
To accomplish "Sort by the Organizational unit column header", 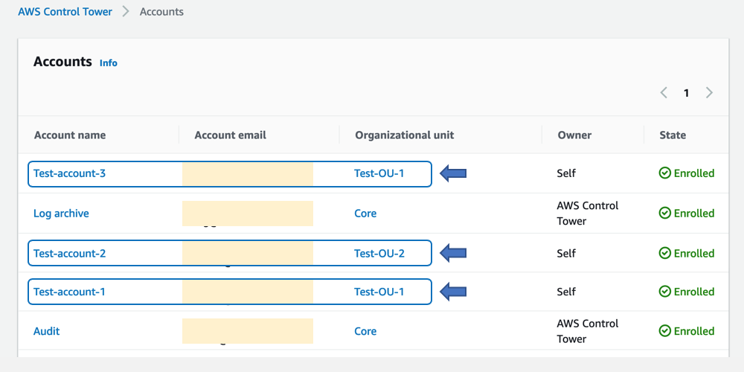I will 404,135.
